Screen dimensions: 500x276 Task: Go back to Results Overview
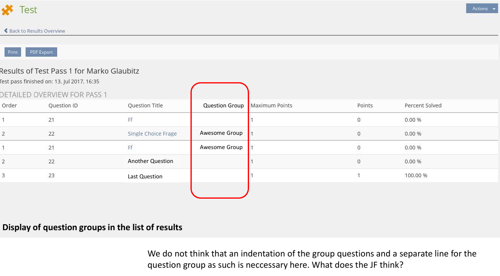(37, 31)
